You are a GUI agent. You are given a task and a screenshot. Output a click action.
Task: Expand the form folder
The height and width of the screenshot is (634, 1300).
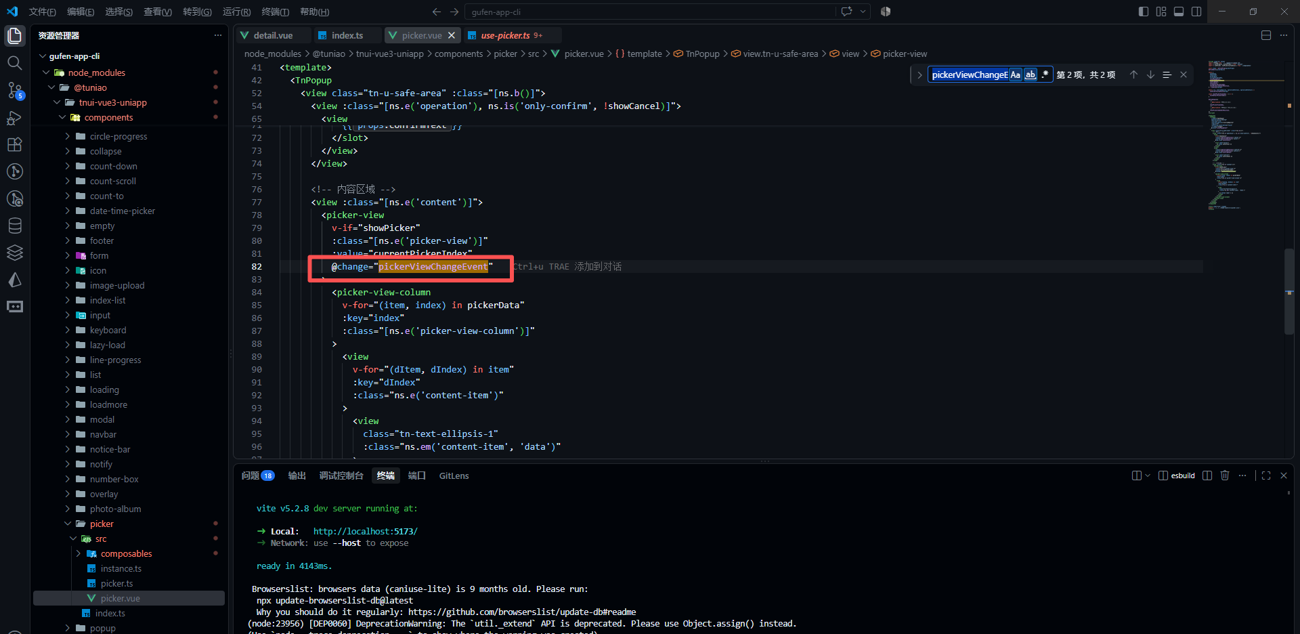point(67,255)
